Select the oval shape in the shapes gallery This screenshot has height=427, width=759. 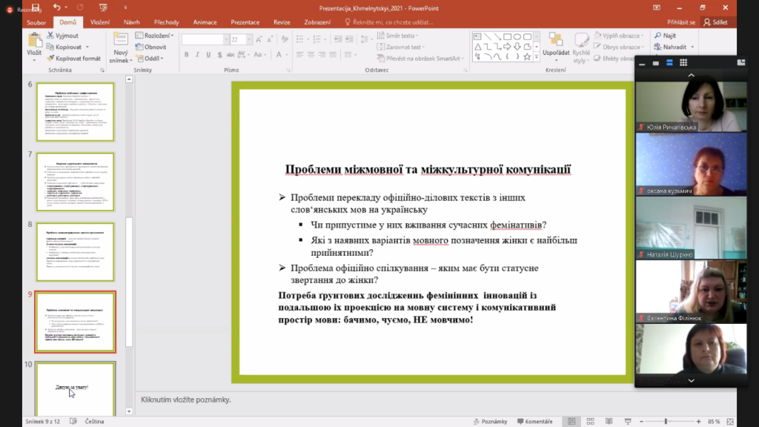point(517,37)
